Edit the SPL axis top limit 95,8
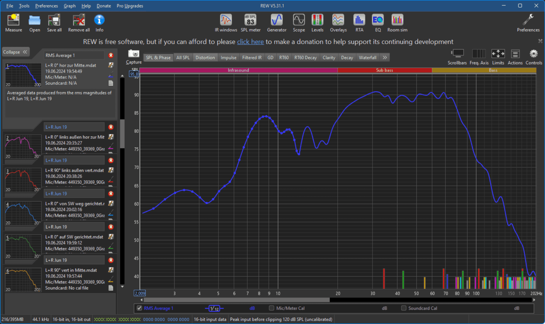The image size is (545, 324). 134,74
